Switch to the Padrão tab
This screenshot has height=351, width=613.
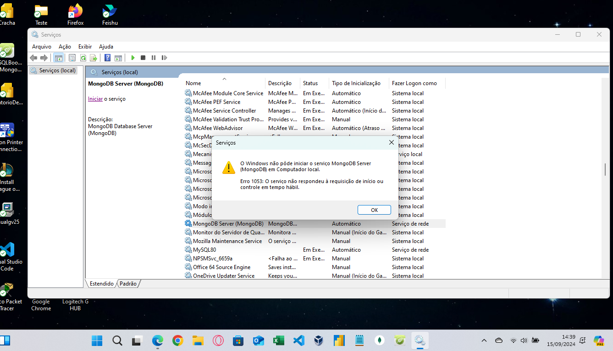pos(128,284)
